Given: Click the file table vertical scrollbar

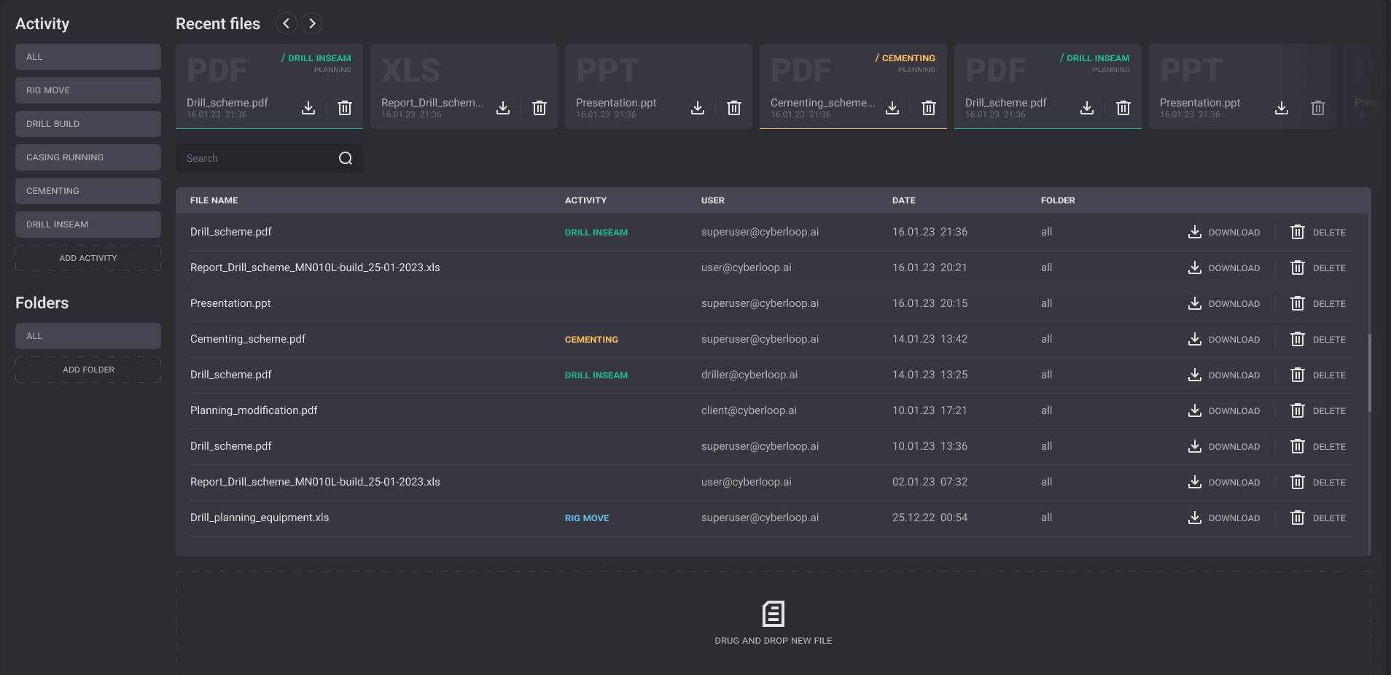Looking at the screenshot, I should 1369,373.
